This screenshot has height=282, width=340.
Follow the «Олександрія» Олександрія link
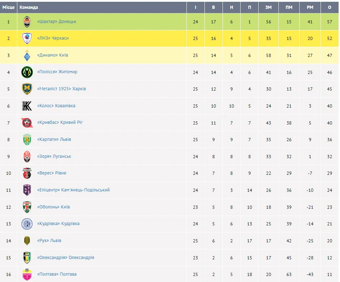(x=65, y=258)
